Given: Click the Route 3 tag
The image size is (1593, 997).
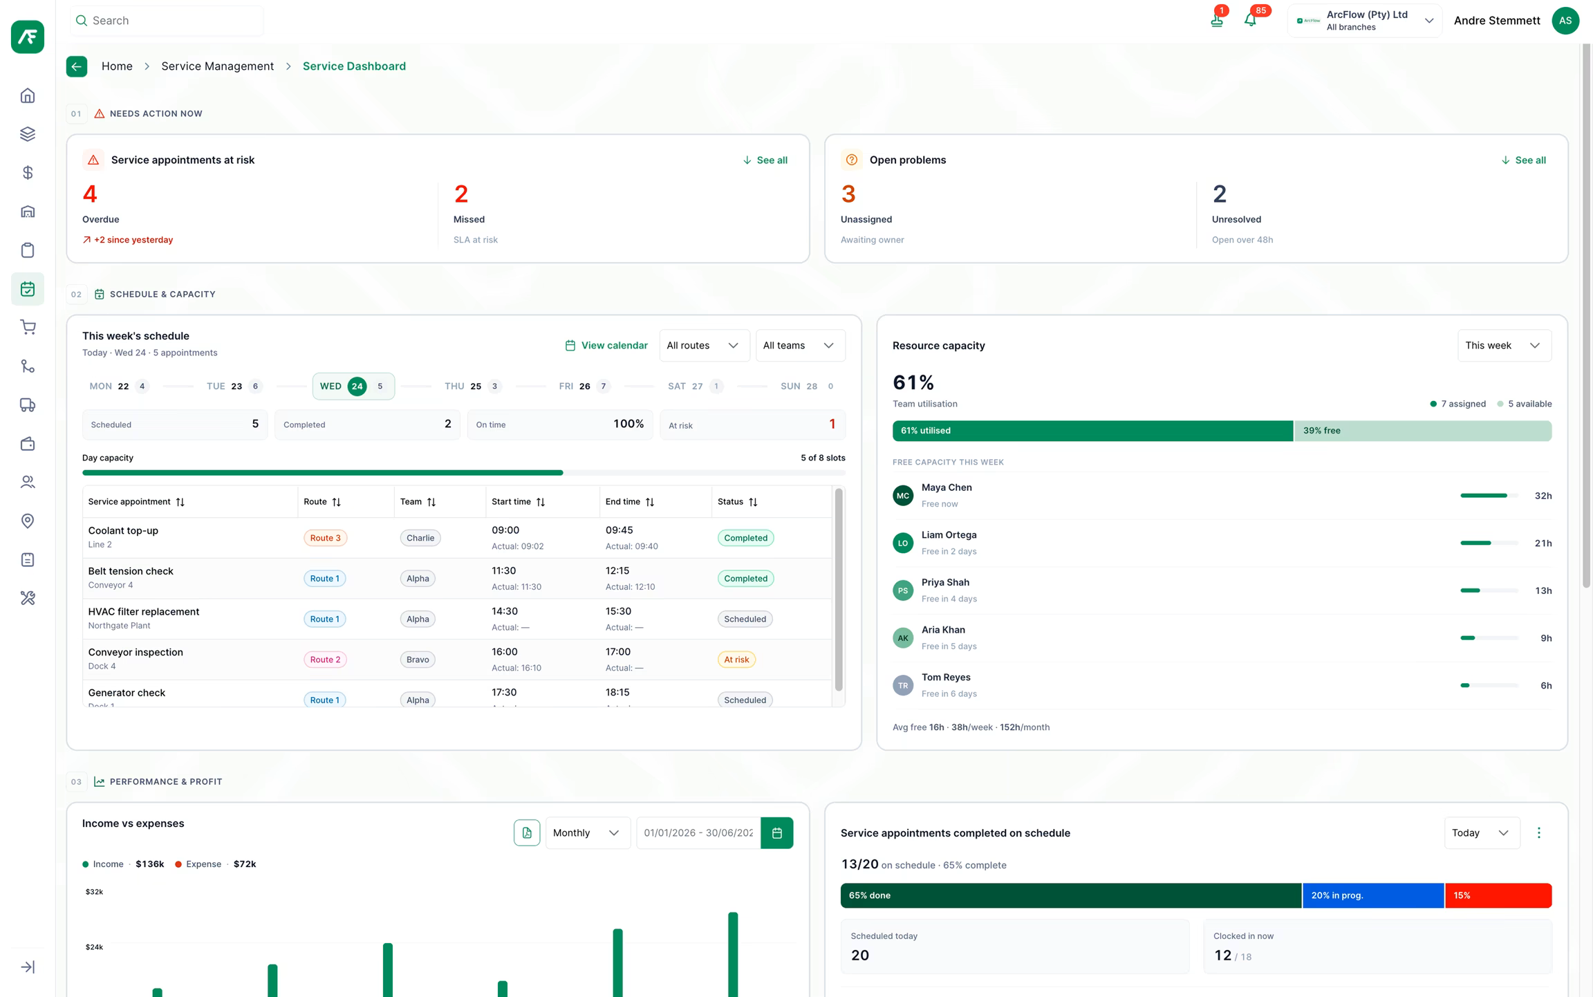Looking at the screenshot, I should coord(325,538).
